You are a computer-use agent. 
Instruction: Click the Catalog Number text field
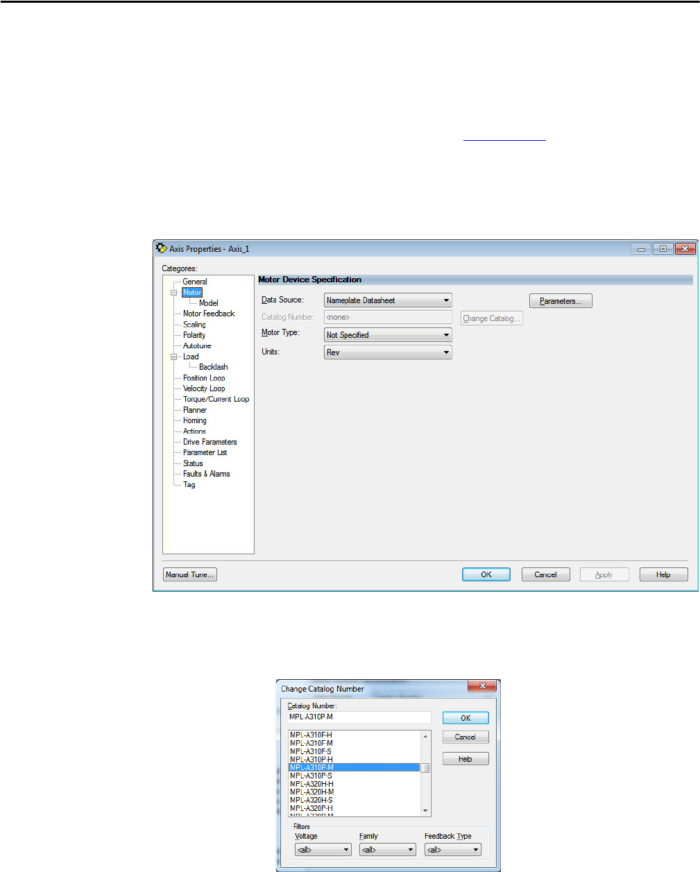pos(359,717)
